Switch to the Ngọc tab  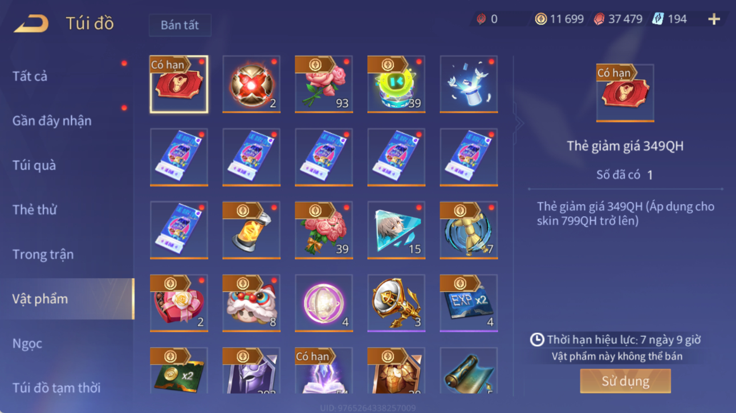click(27, 344)
